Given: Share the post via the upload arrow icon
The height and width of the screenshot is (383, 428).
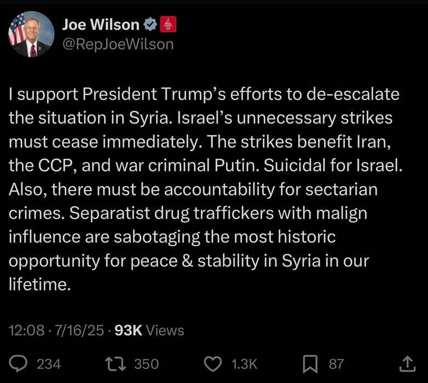Looking at the screenshot, I should (407, 363).
